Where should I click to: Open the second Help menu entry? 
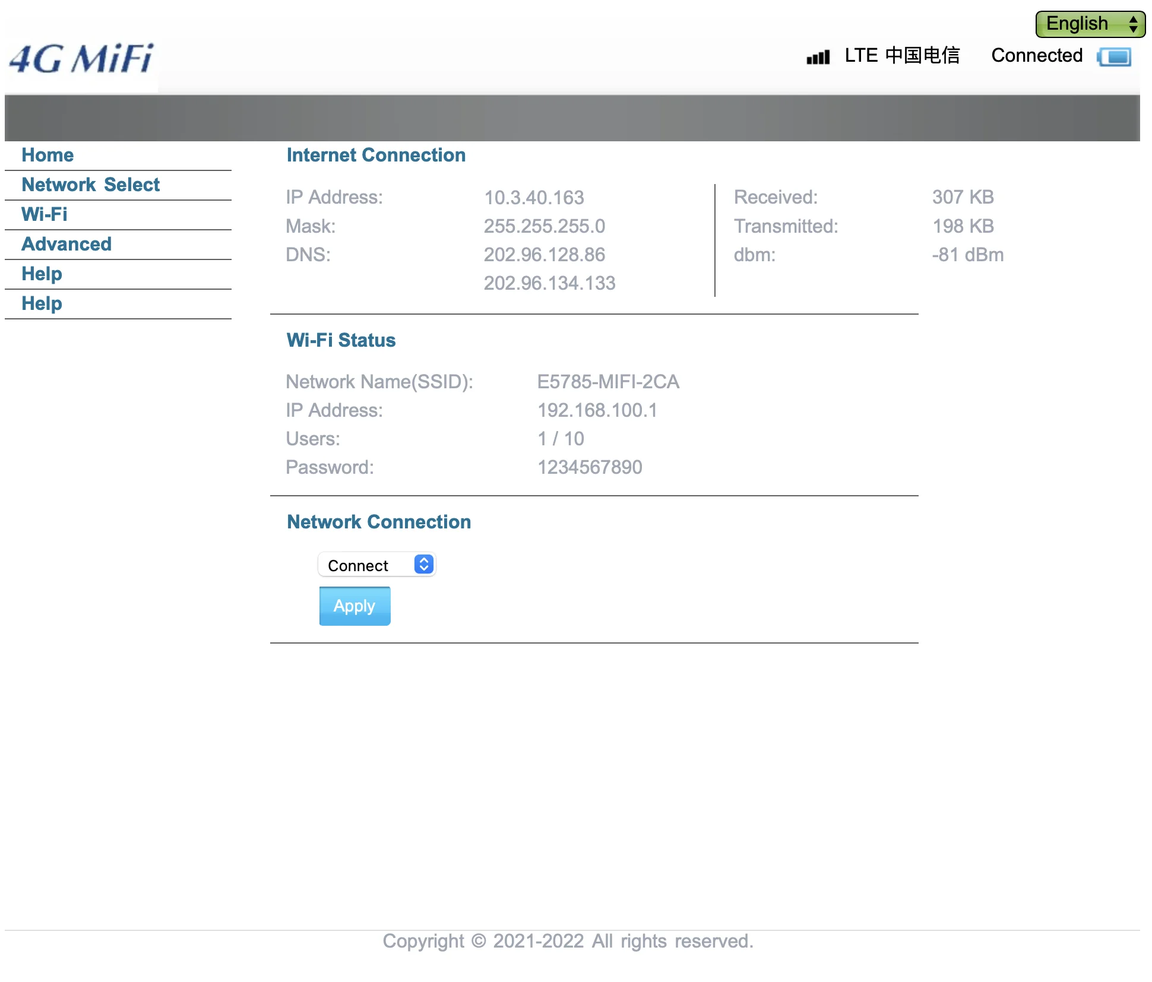click(42, 303)
